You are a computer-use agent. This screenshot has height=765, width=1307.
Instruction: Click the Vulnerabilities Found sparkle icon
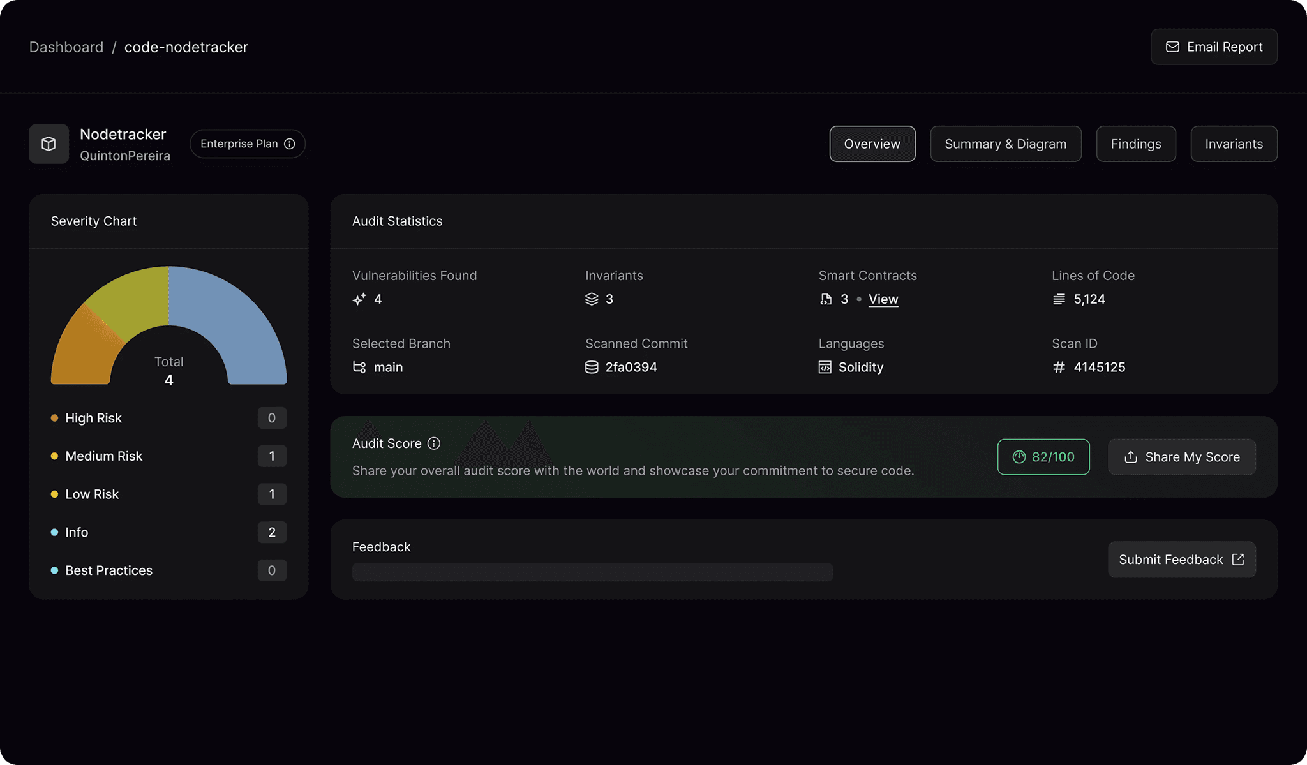click(x=359, y=299)
